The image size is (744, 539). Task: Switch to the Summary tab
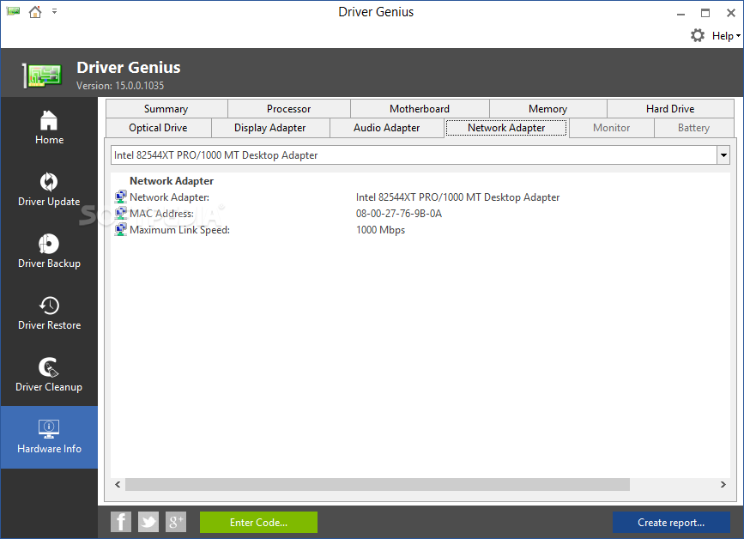point(166,109)
